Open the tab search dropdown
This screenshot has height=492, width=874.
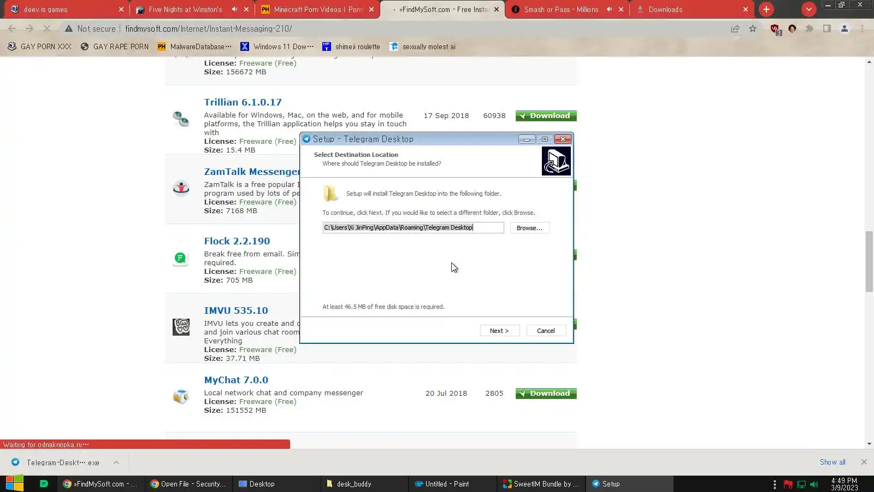coord(809,9)
